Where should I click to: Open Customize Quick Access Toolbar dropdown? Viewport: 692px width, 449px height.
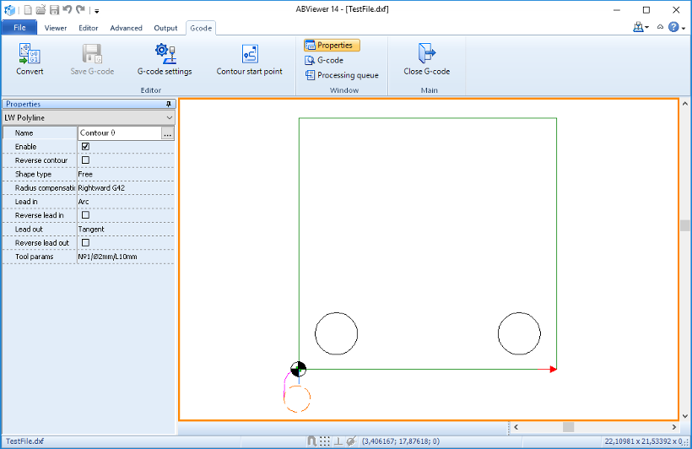point(97,11)
